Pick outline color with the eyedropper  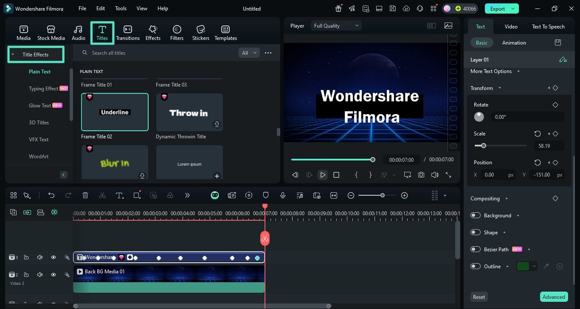[546, 266]
